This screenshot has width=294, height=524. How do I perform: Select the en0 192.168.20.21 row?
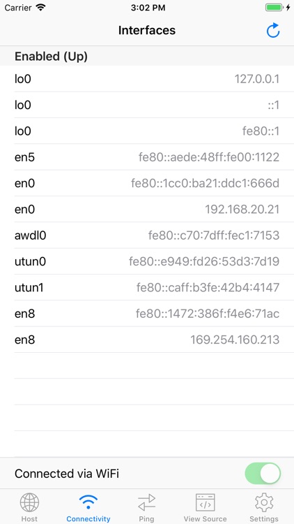147,209
